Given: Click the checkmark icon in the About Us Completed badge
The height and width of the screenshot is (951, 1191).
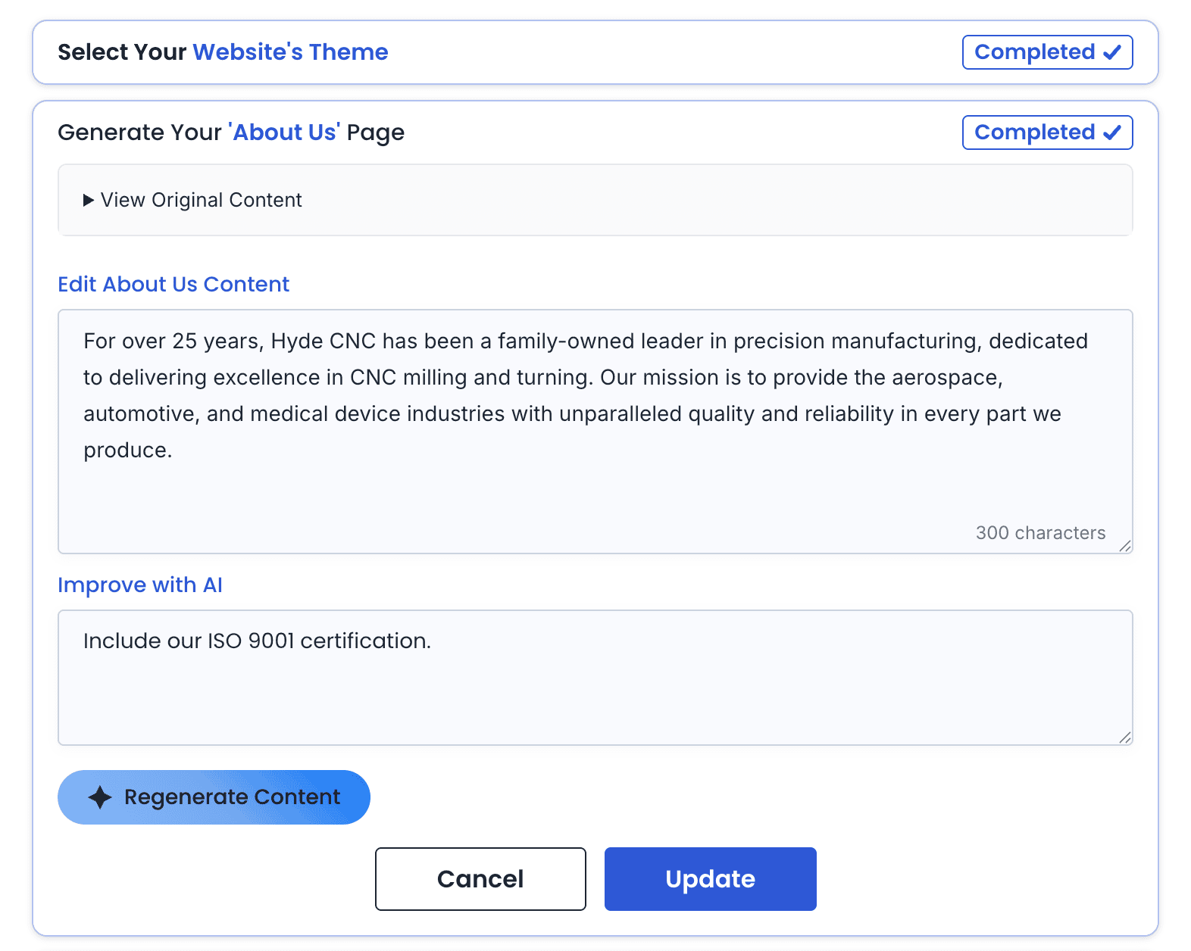Looking at the screenshot, I should pos(1111,133).
